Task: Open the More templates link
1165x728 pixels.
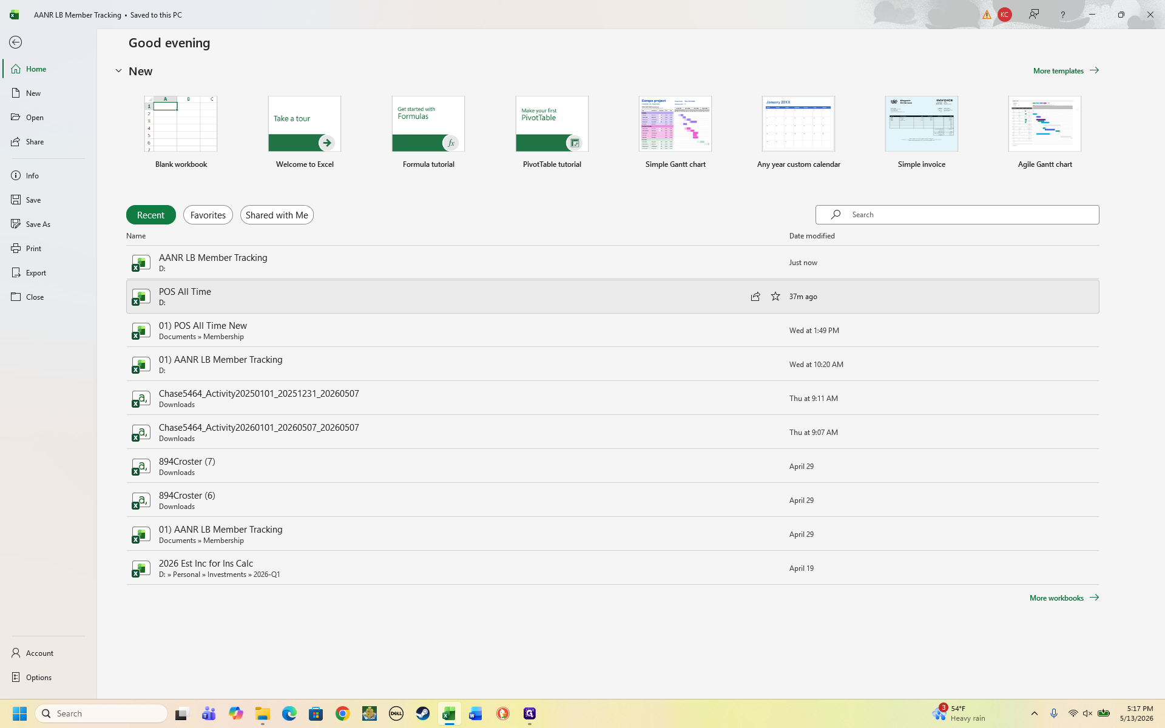Action: tap(1066, 70)
